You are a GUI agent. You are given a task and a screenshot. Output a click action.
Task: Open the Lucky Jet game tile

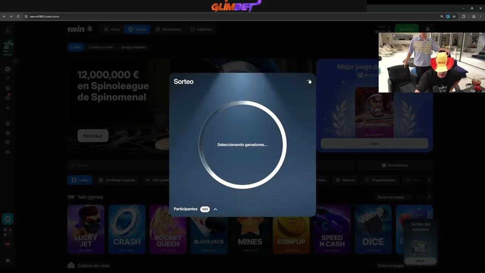click(86, 229)
